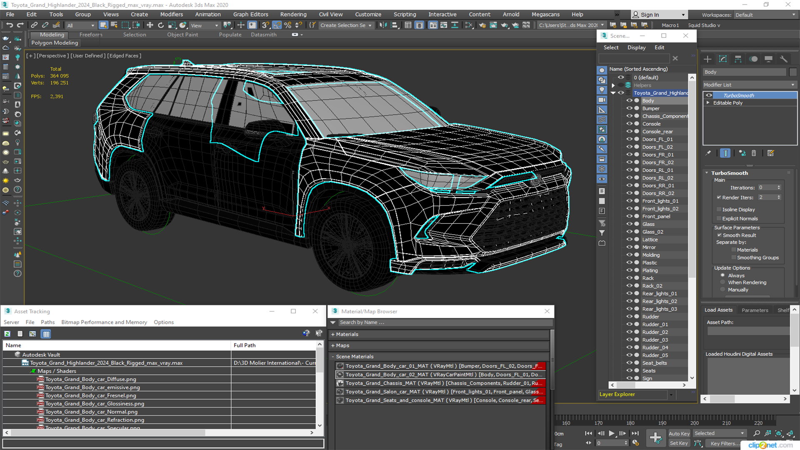Image resolution: width=800 pixels, height=450 pixels.
Task: Click Time Configuration icon
Action: 635,443
